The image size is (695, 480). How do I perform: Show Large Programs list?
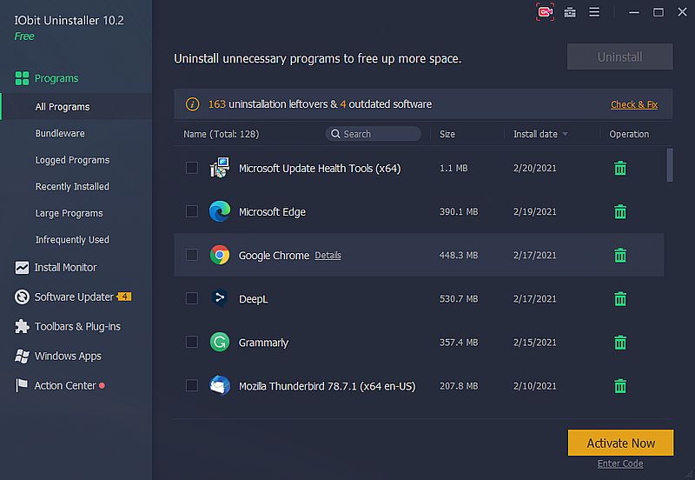[69, 213]
